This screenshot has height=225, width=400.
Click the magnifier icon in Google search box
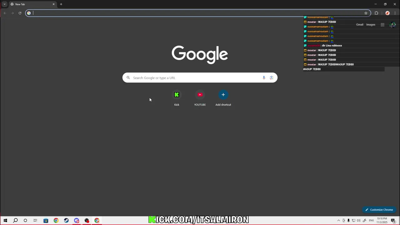[x=128, y=78]
